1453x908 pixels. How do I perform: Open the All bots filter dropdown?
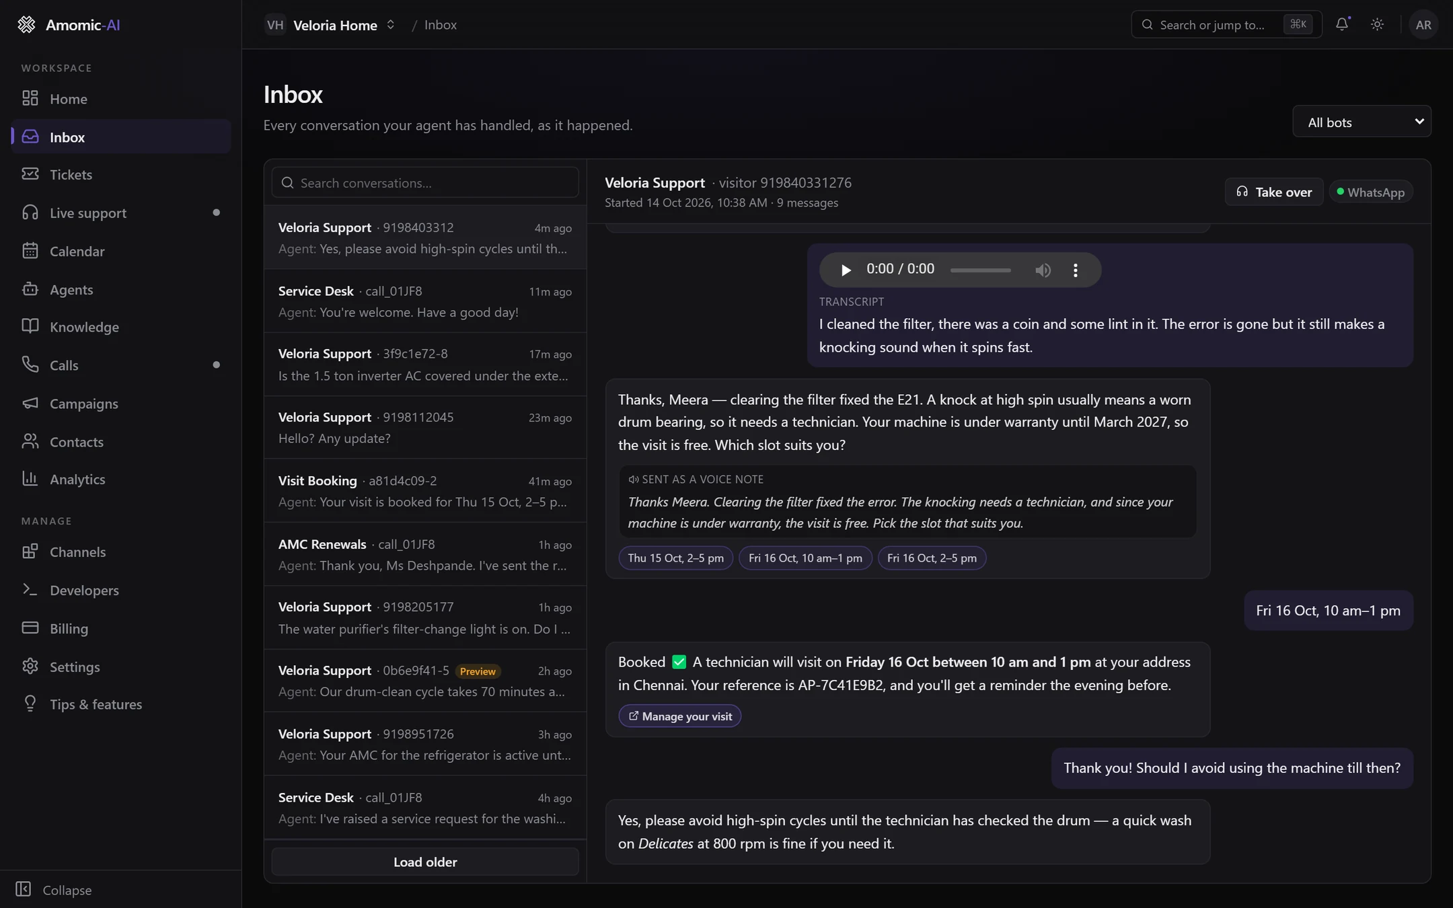point(1362,122)
